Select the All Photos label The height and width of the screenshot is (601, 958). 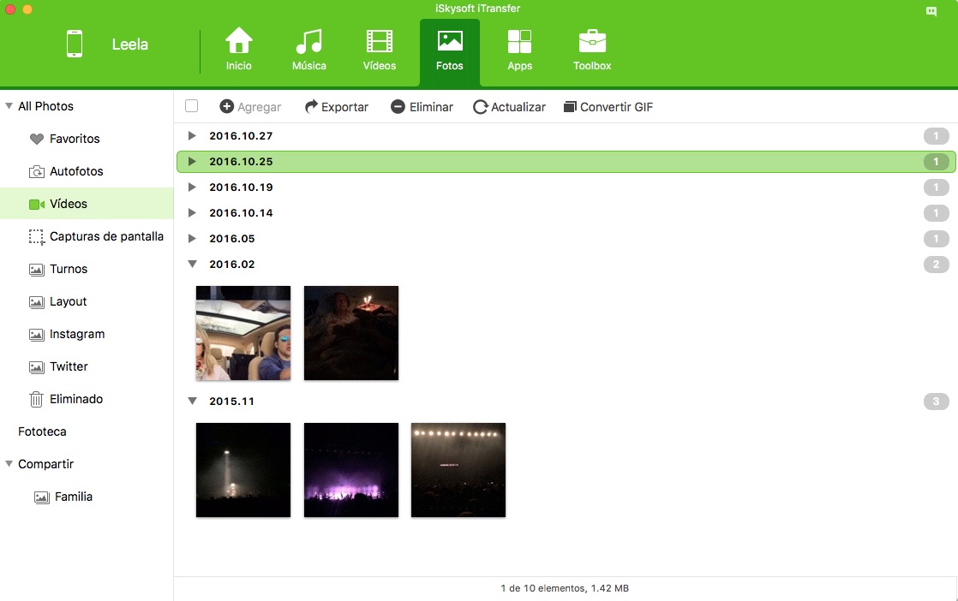(45, 106)
